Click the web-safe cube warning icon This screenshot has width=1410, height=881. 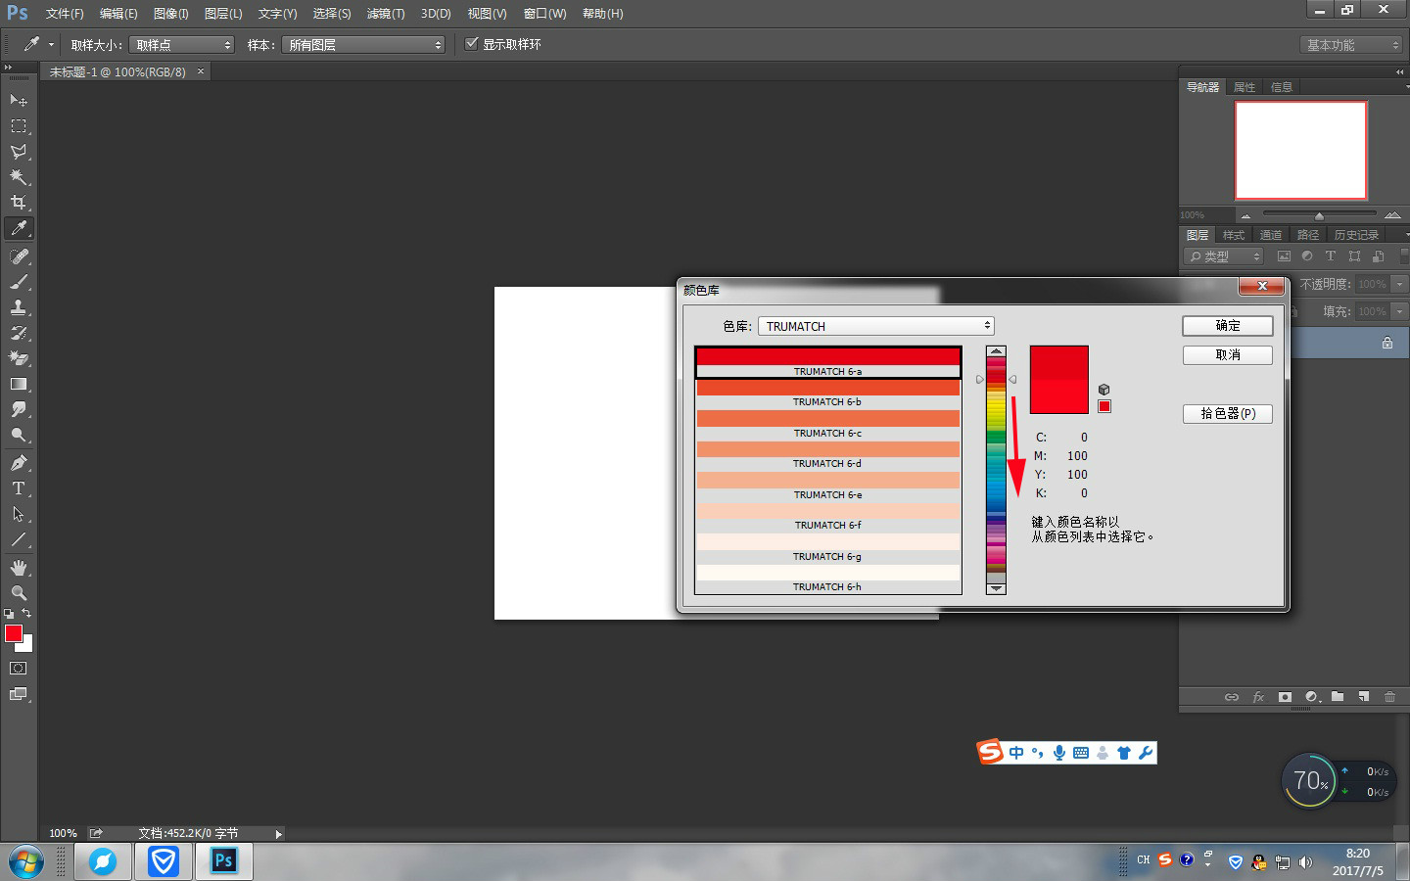pos(1104,390)
